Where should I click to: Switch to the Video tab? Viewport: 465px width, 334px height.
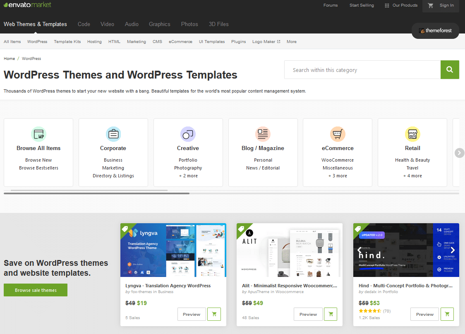pos(107,24)
